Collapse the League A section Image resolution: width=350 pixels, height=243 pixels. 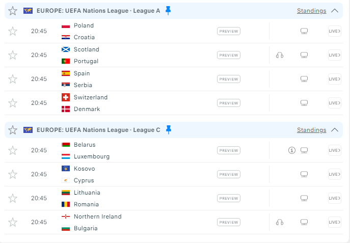335,11
